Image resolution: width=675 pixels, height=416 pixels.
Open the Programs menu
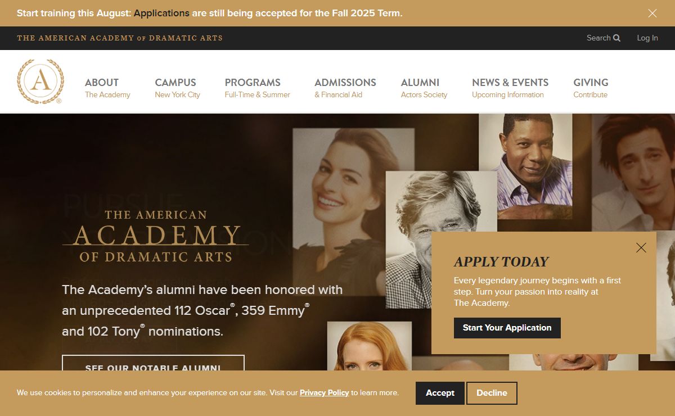coord(258,88)
